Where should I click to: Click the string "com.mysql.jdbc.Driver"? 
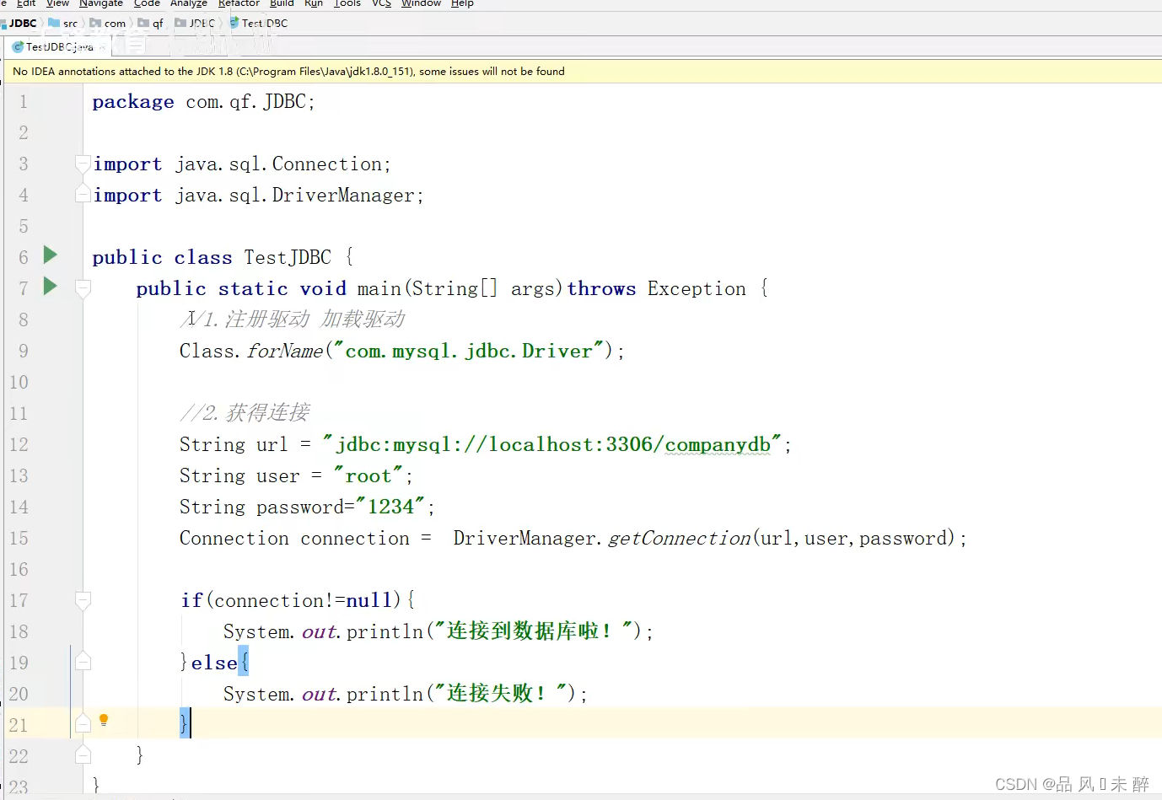(470, 351)
